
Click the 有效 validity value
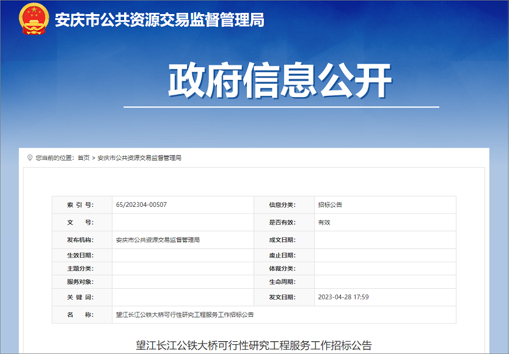tap(324, 222)
